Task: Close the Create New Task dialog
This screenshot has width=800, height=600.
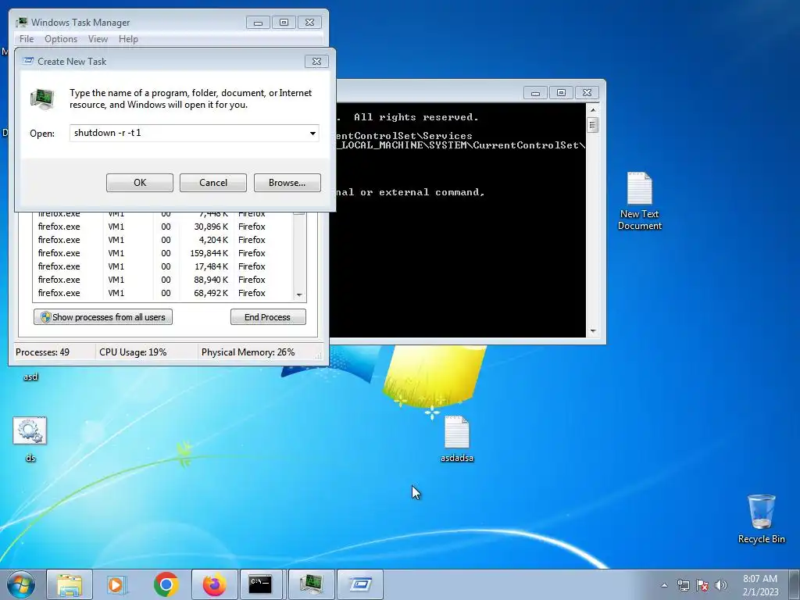Action: click(x=316, y=61)
